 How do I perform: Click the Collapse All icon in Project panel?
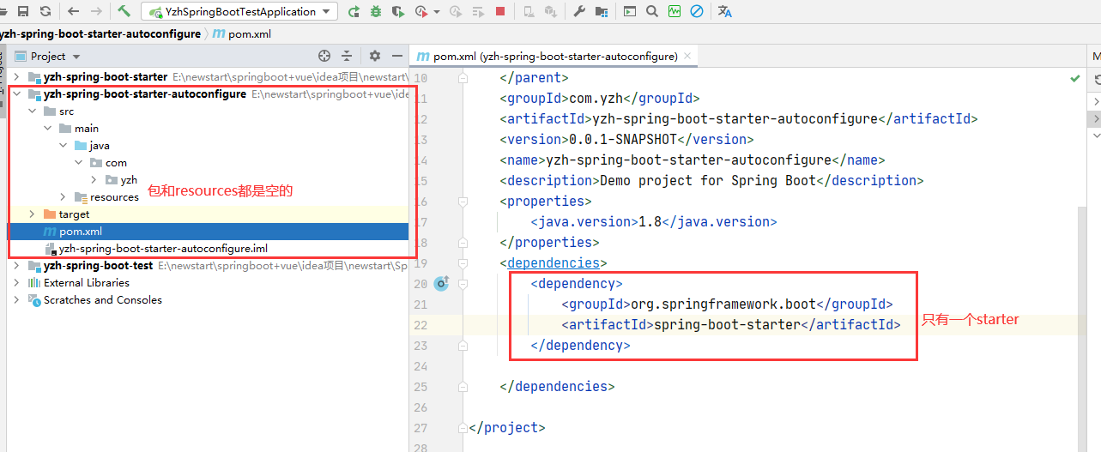[347, 56]
